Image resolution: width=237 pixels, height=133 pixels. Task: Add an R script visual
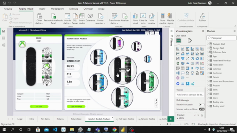pyautogui.click(x=192, y=68)
